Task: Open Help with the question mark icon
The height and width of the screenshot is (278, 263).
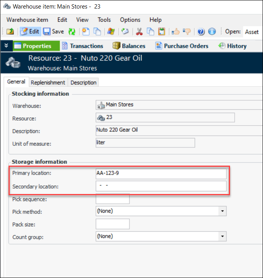Action: (201, 31)
